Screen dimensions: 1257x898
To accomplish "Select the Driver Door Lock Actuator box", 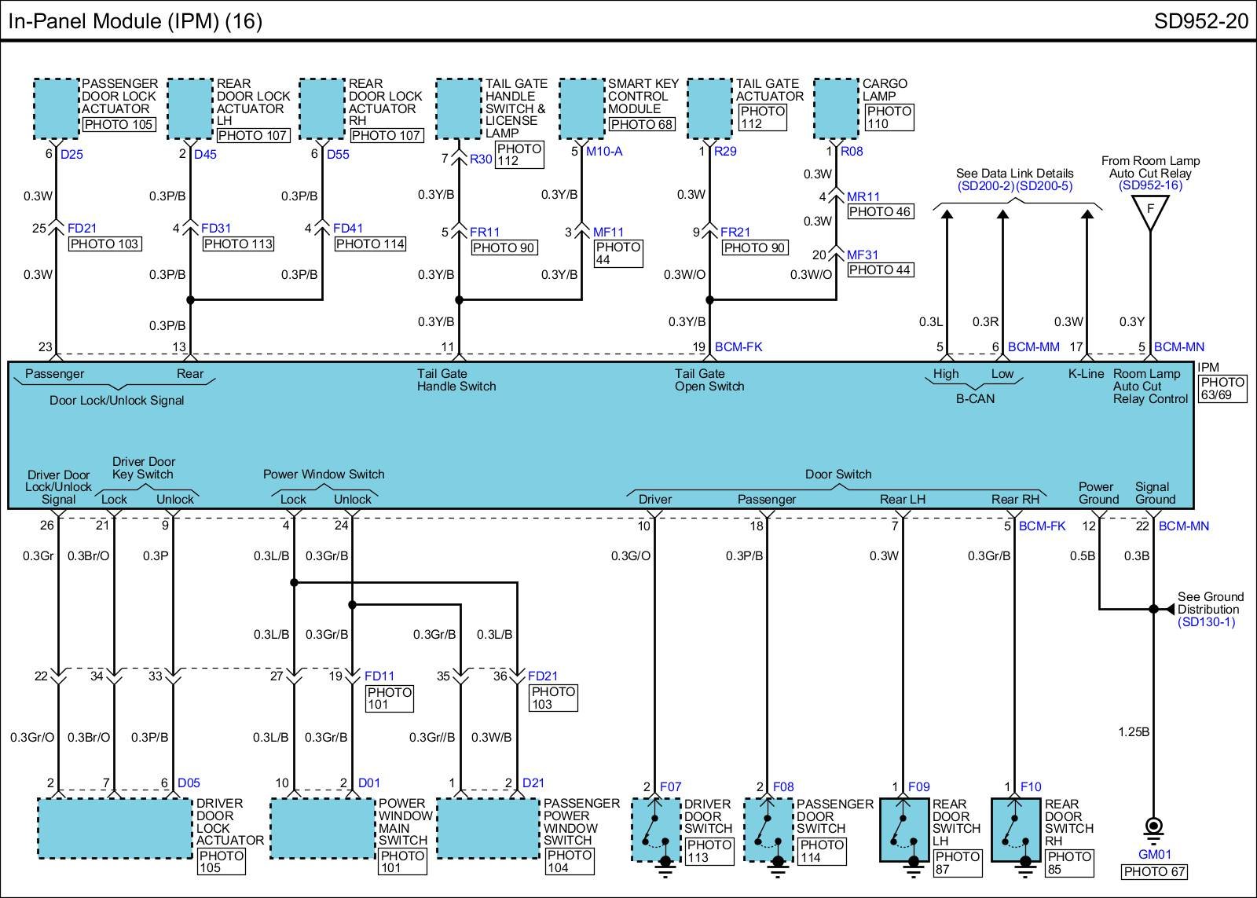I will point(115,828).
